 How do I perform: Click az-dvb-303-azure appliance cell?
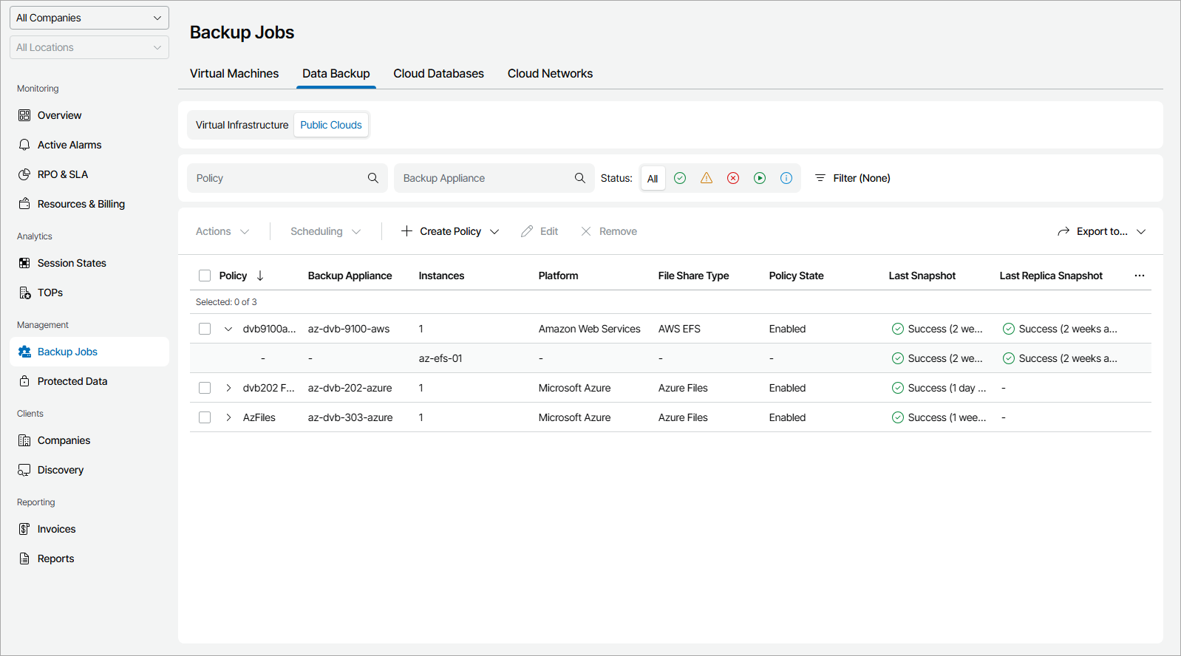tap(350, 417)
